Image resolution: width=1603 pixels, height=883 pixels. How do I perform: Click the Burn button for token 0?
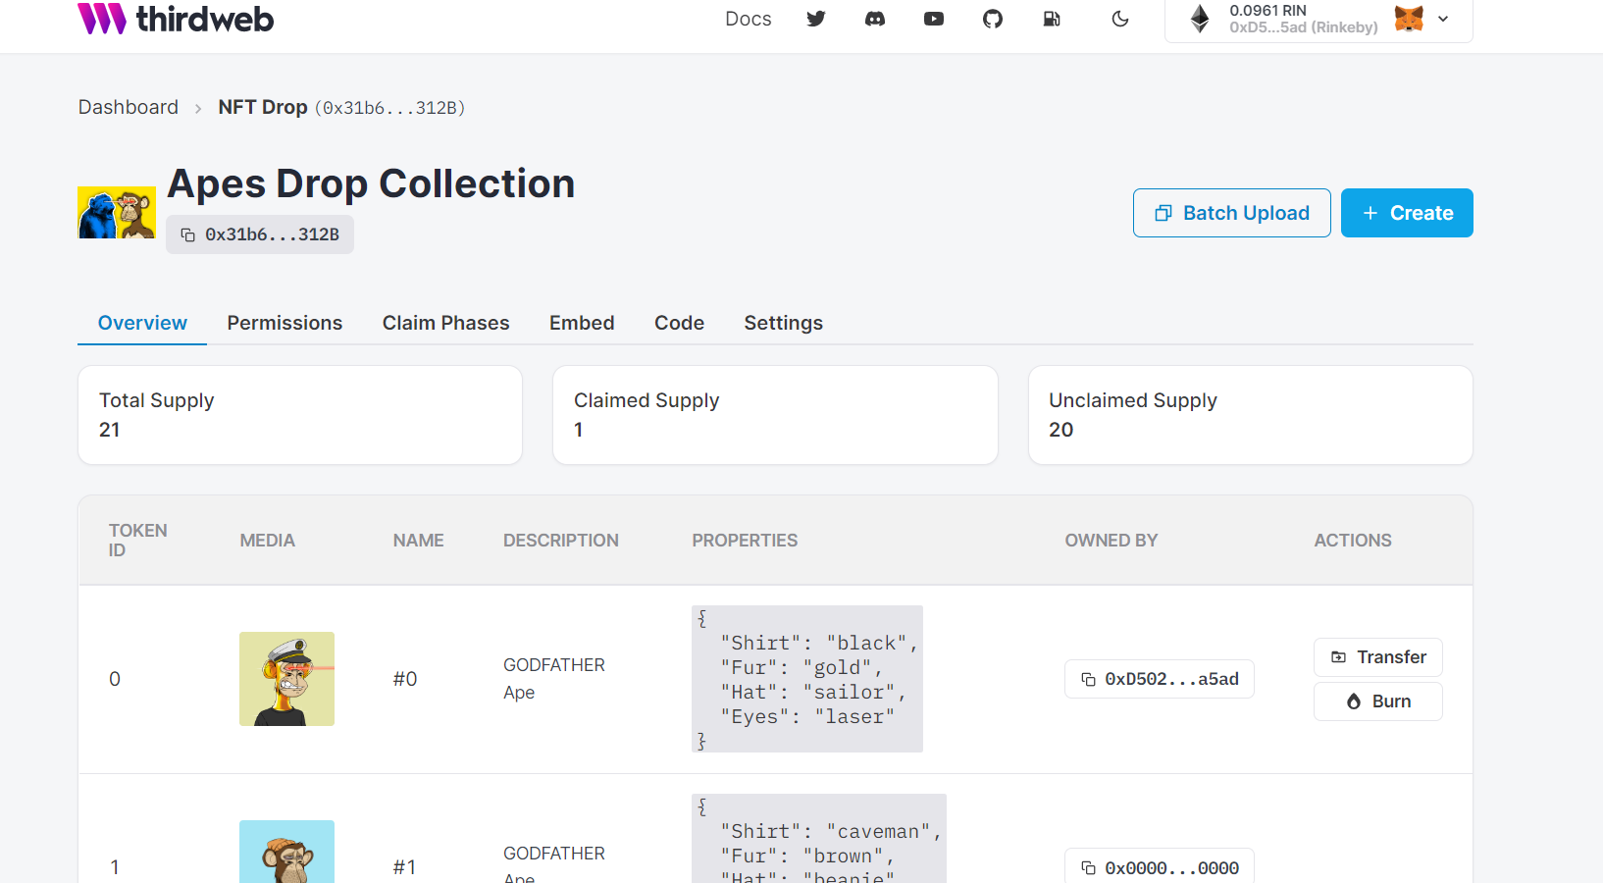1378,701
